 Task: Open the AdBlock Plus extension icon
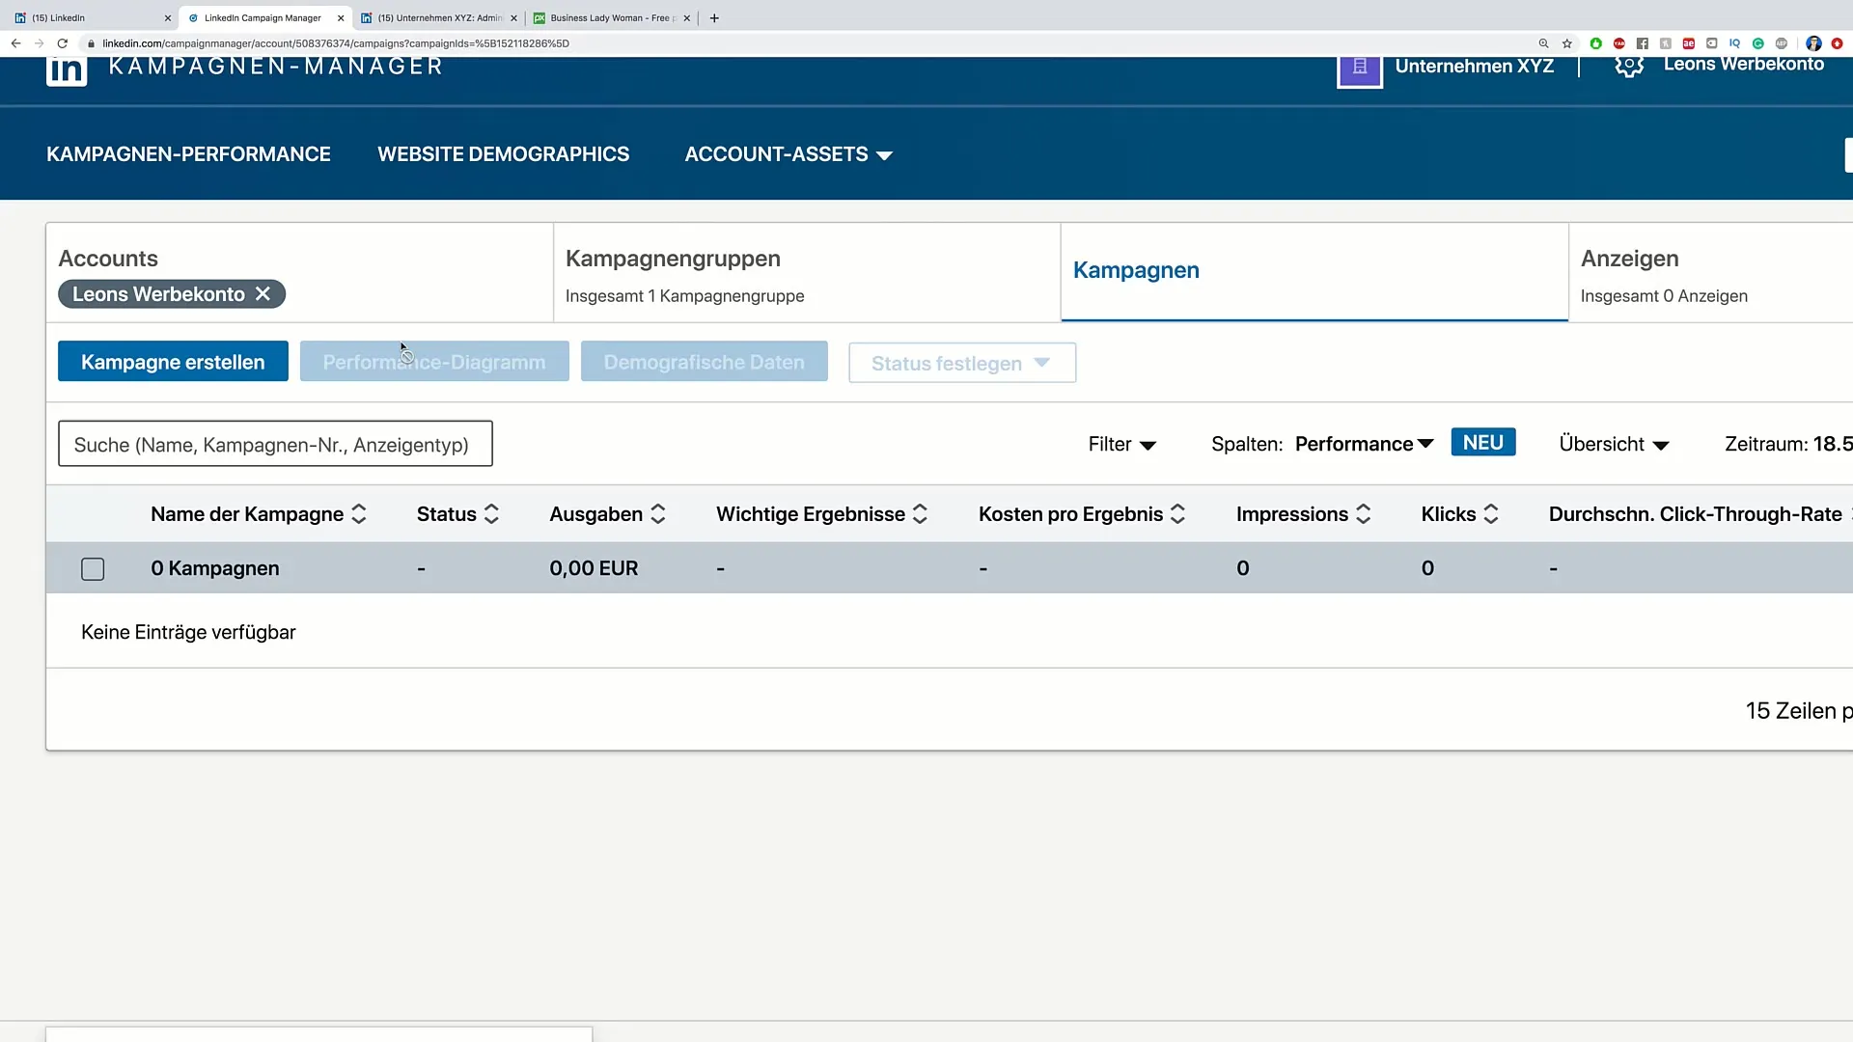[1781, 43]
